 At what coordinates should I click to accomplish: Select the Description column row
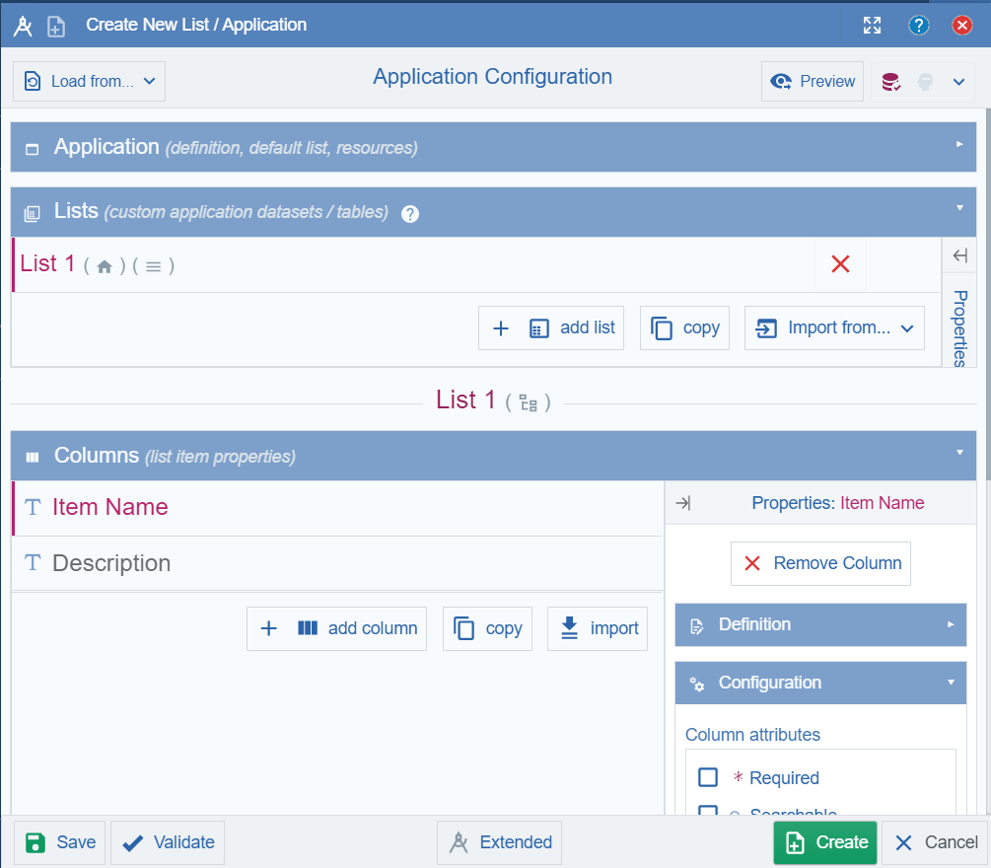coord(335,564)
